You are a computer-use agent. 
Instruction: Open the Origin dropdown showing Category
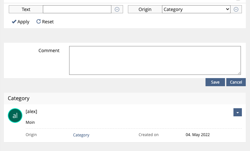click(196, 9)
